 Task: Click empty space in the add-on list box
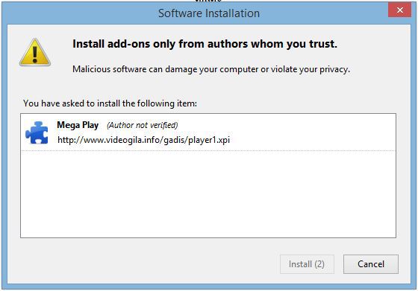pyautogui.click(x=208, y=194)
